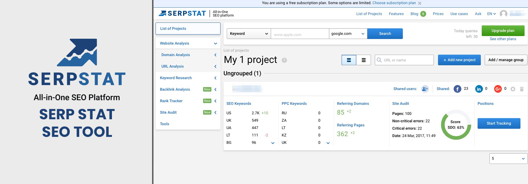Focus the www.apple.com search input
This screenshot has width=528, height=184.
(300, 34)
